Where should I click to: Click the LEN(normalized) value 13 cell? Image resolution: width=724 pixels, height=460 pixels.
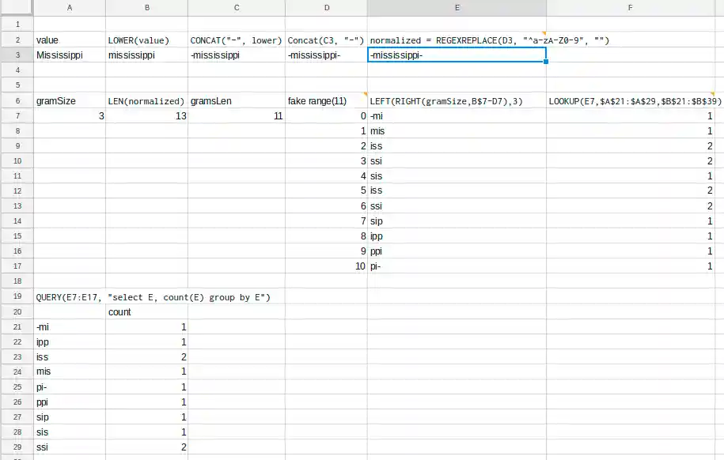(x=146, y=116)
